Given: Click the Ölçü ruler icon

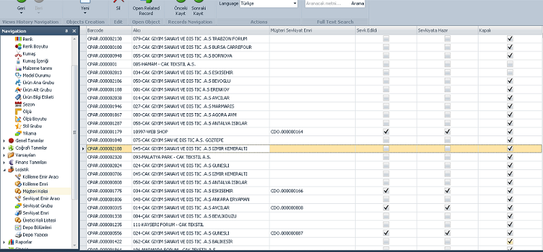Looking at the screenshot, I should pos(18,112).
